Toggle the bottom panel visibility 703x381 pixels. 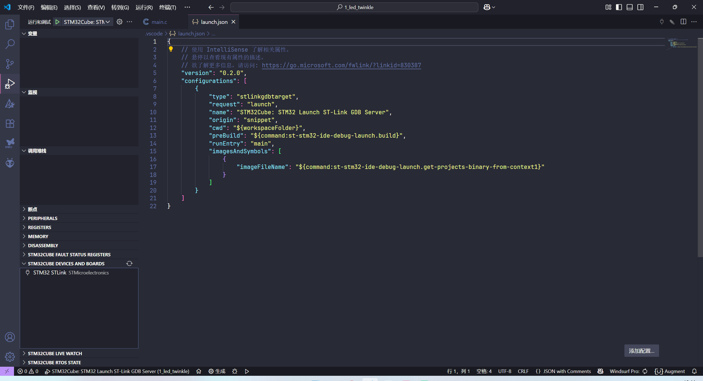tap(629, 7)
